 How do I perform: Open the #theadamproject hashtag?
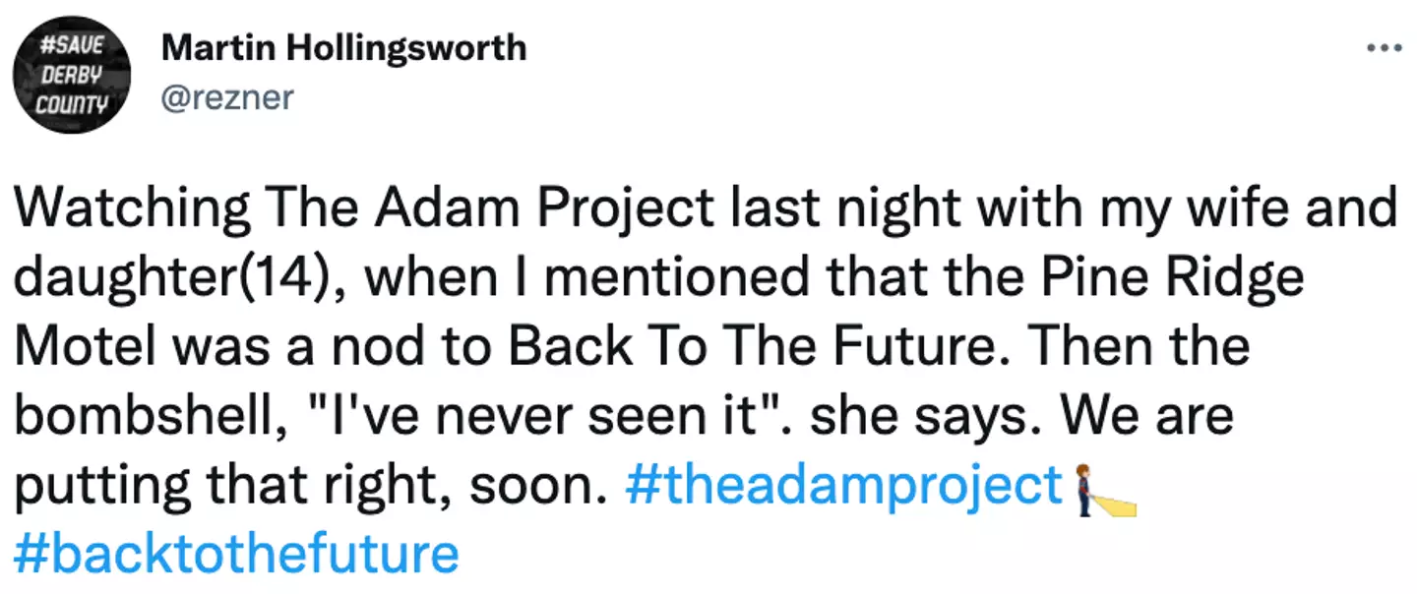pyautogui.click(x=844, y=487)
